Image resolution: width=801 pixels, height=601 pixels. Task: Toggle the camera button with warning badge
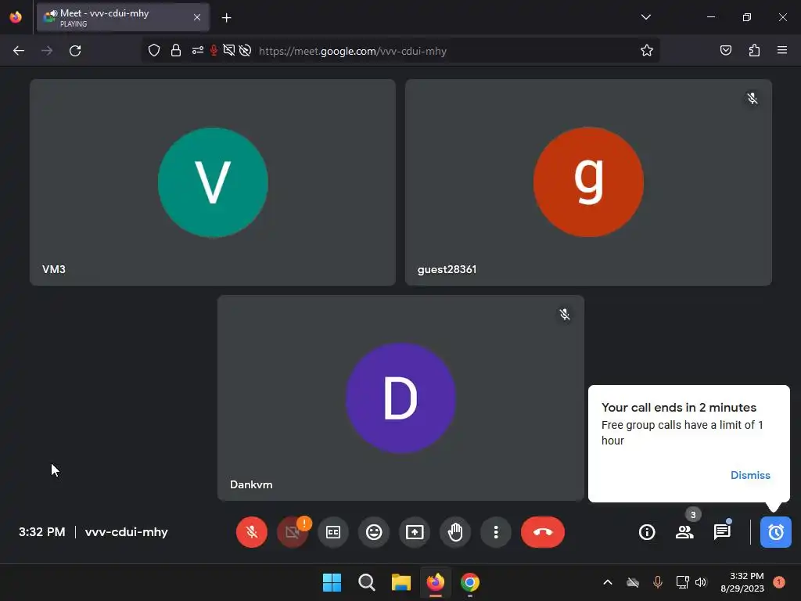293,532
